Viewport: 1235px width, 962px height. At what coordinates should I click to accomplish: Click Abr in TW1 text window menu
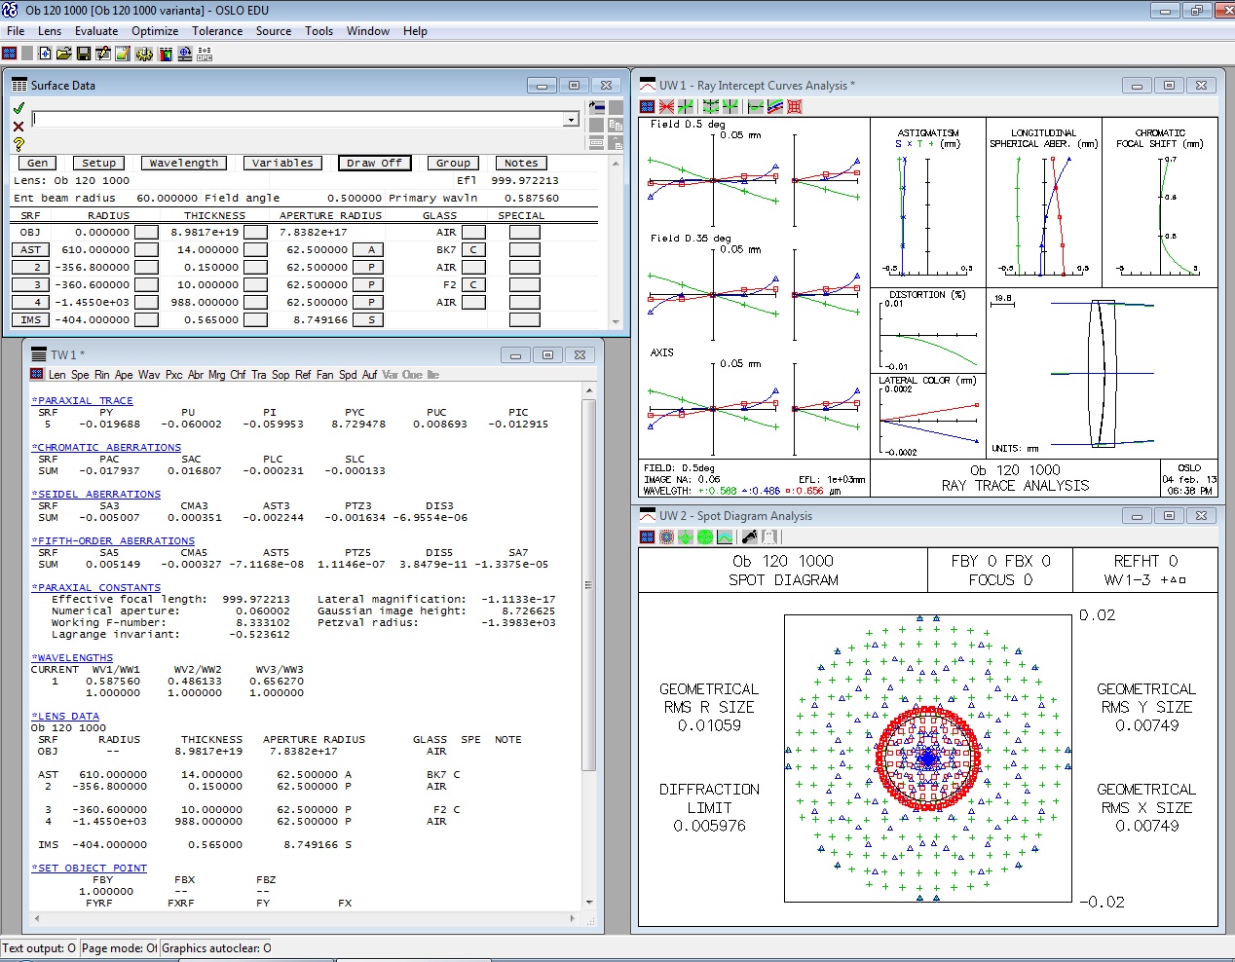196,375
